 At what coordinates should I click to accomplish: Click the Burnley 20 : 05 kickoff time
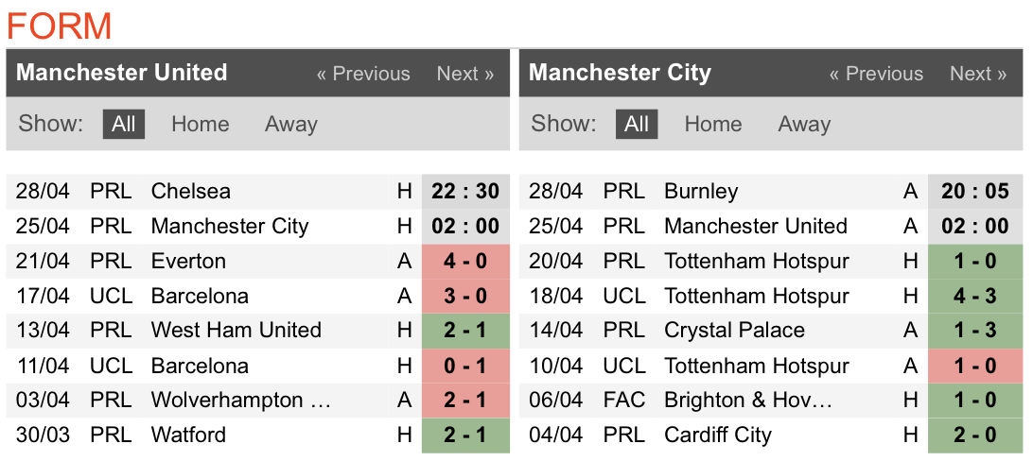974,191
